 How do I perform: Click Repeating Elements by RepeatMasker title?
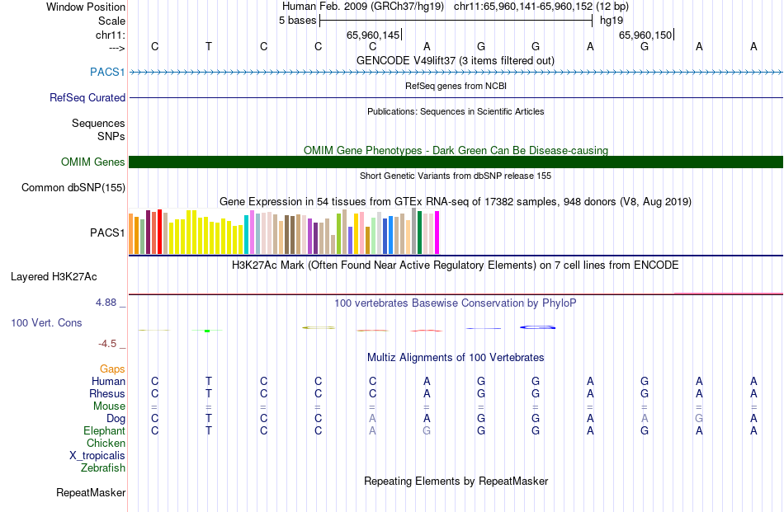[456, 481]
